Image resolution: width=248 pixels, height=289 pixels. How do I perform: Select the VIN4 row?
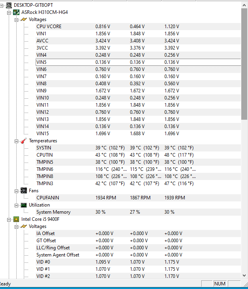tap(138, 55)
